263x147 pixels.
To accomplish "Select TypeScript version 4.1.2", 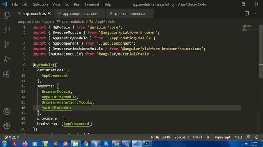I will (x=238, y=137).
